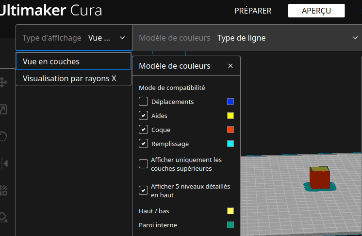This screenshot has width=362, height=236.
Task: Open the Per Model Settings tool
Action: pos(3,191)
